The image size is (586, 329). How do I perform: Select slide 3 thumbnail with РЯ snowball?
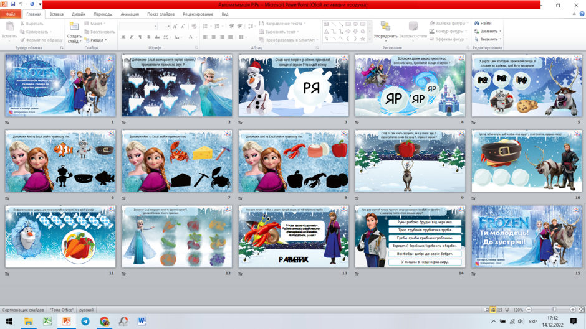(x=294, y=85)
